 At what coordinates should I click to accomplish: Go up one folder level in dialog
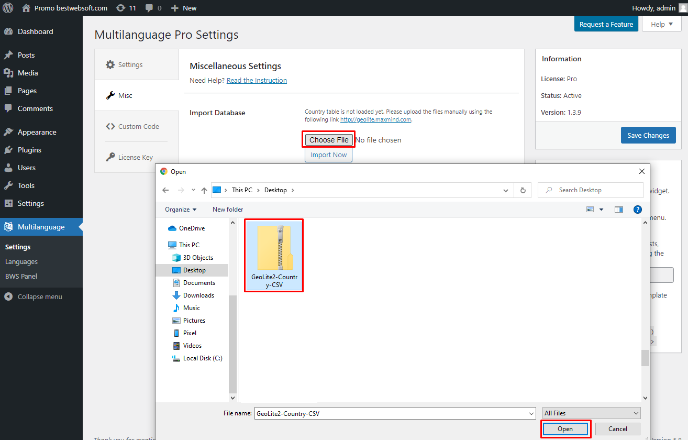[x=204, y=190]
